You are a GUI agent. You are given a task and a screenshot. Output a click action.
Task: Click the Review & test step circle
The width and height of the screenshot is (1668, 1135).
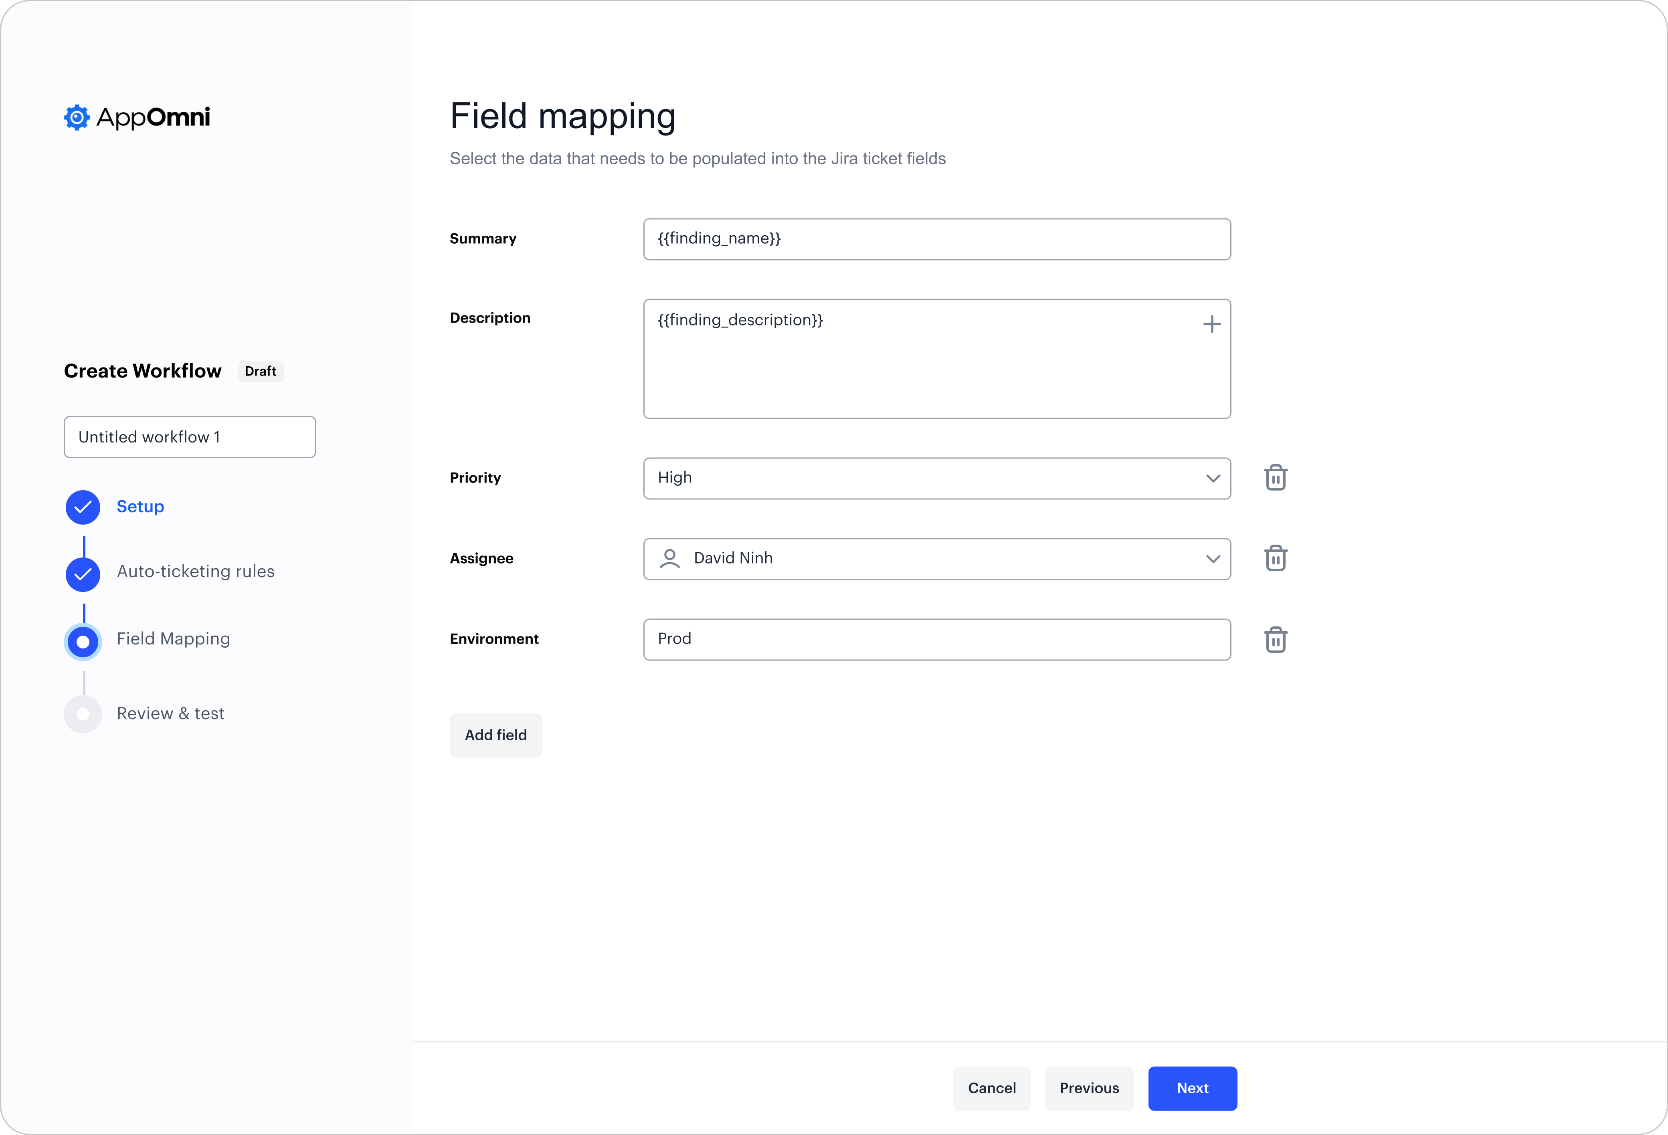[83, 714]
